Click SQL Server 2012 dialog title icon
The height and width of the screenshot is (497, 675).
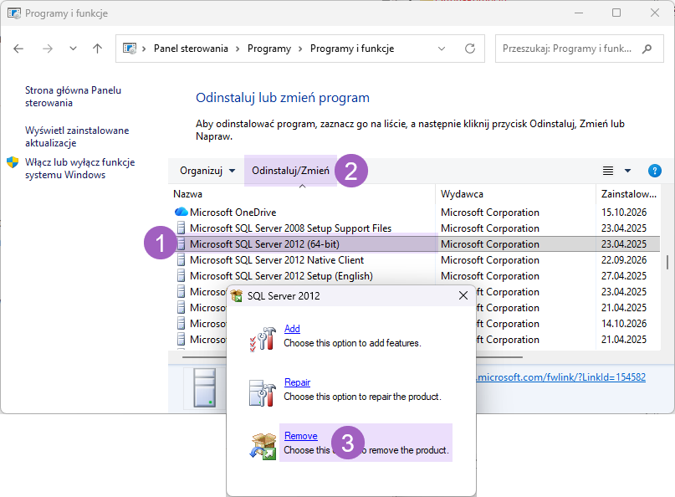[237, 296]
